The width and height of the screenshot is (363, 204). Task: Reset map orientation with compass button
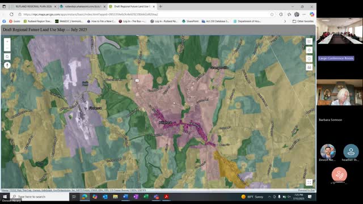tap(7, 66)
